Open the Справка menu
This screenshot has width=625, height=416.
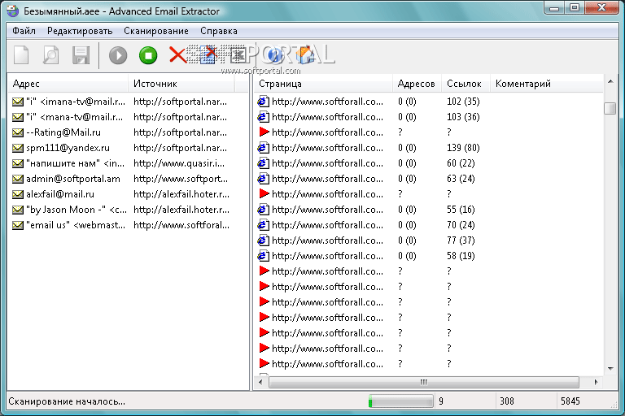[x=219, y=31]
